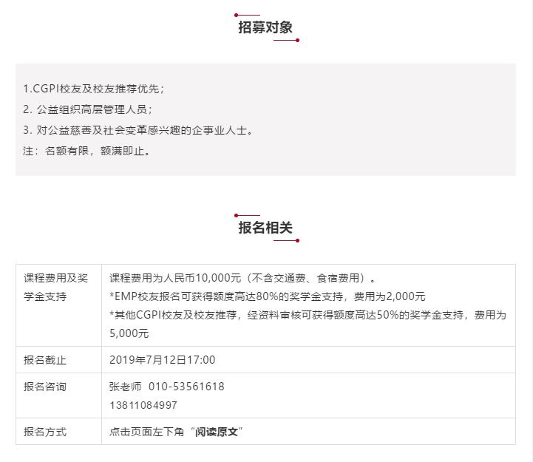Click the EMP校友 80% scholarship line
This screenshot has width=533, height=462.
click(267, 296)
